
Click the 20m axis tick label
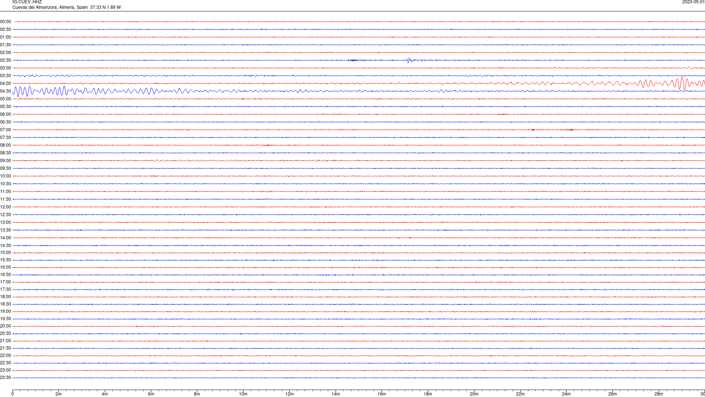[x=474, y=394]
